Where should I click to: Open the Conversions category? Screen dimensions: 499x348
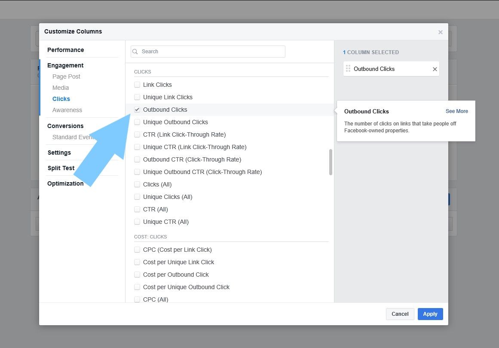tap(65, 126)
